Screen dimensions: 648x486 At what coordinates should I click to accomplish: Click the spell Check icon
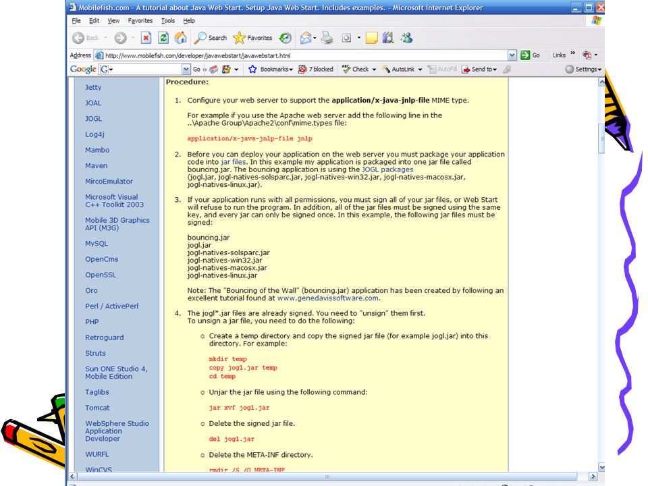pos(346,69)
